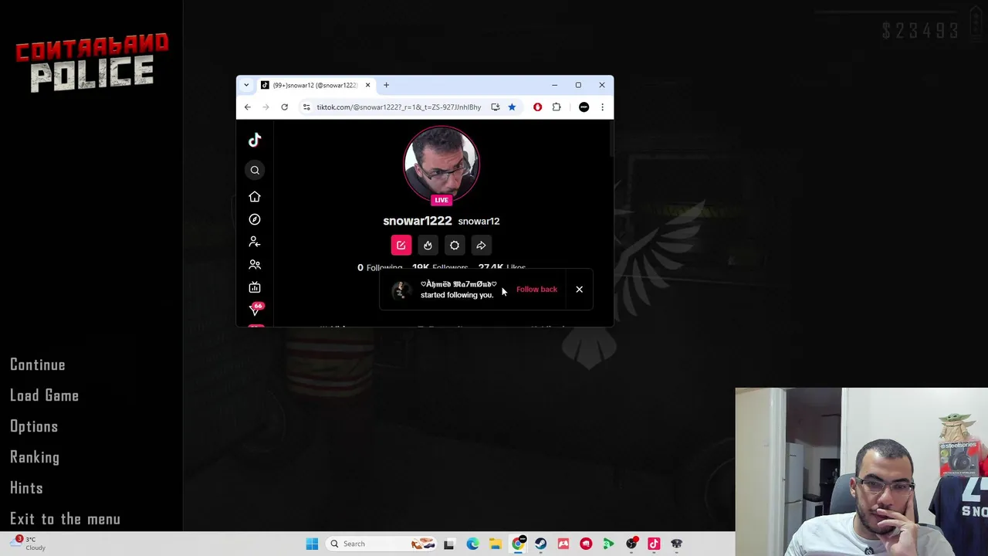Open Task View on the taskbar
This screenshot has width=988, height=556.
point(448,544)
